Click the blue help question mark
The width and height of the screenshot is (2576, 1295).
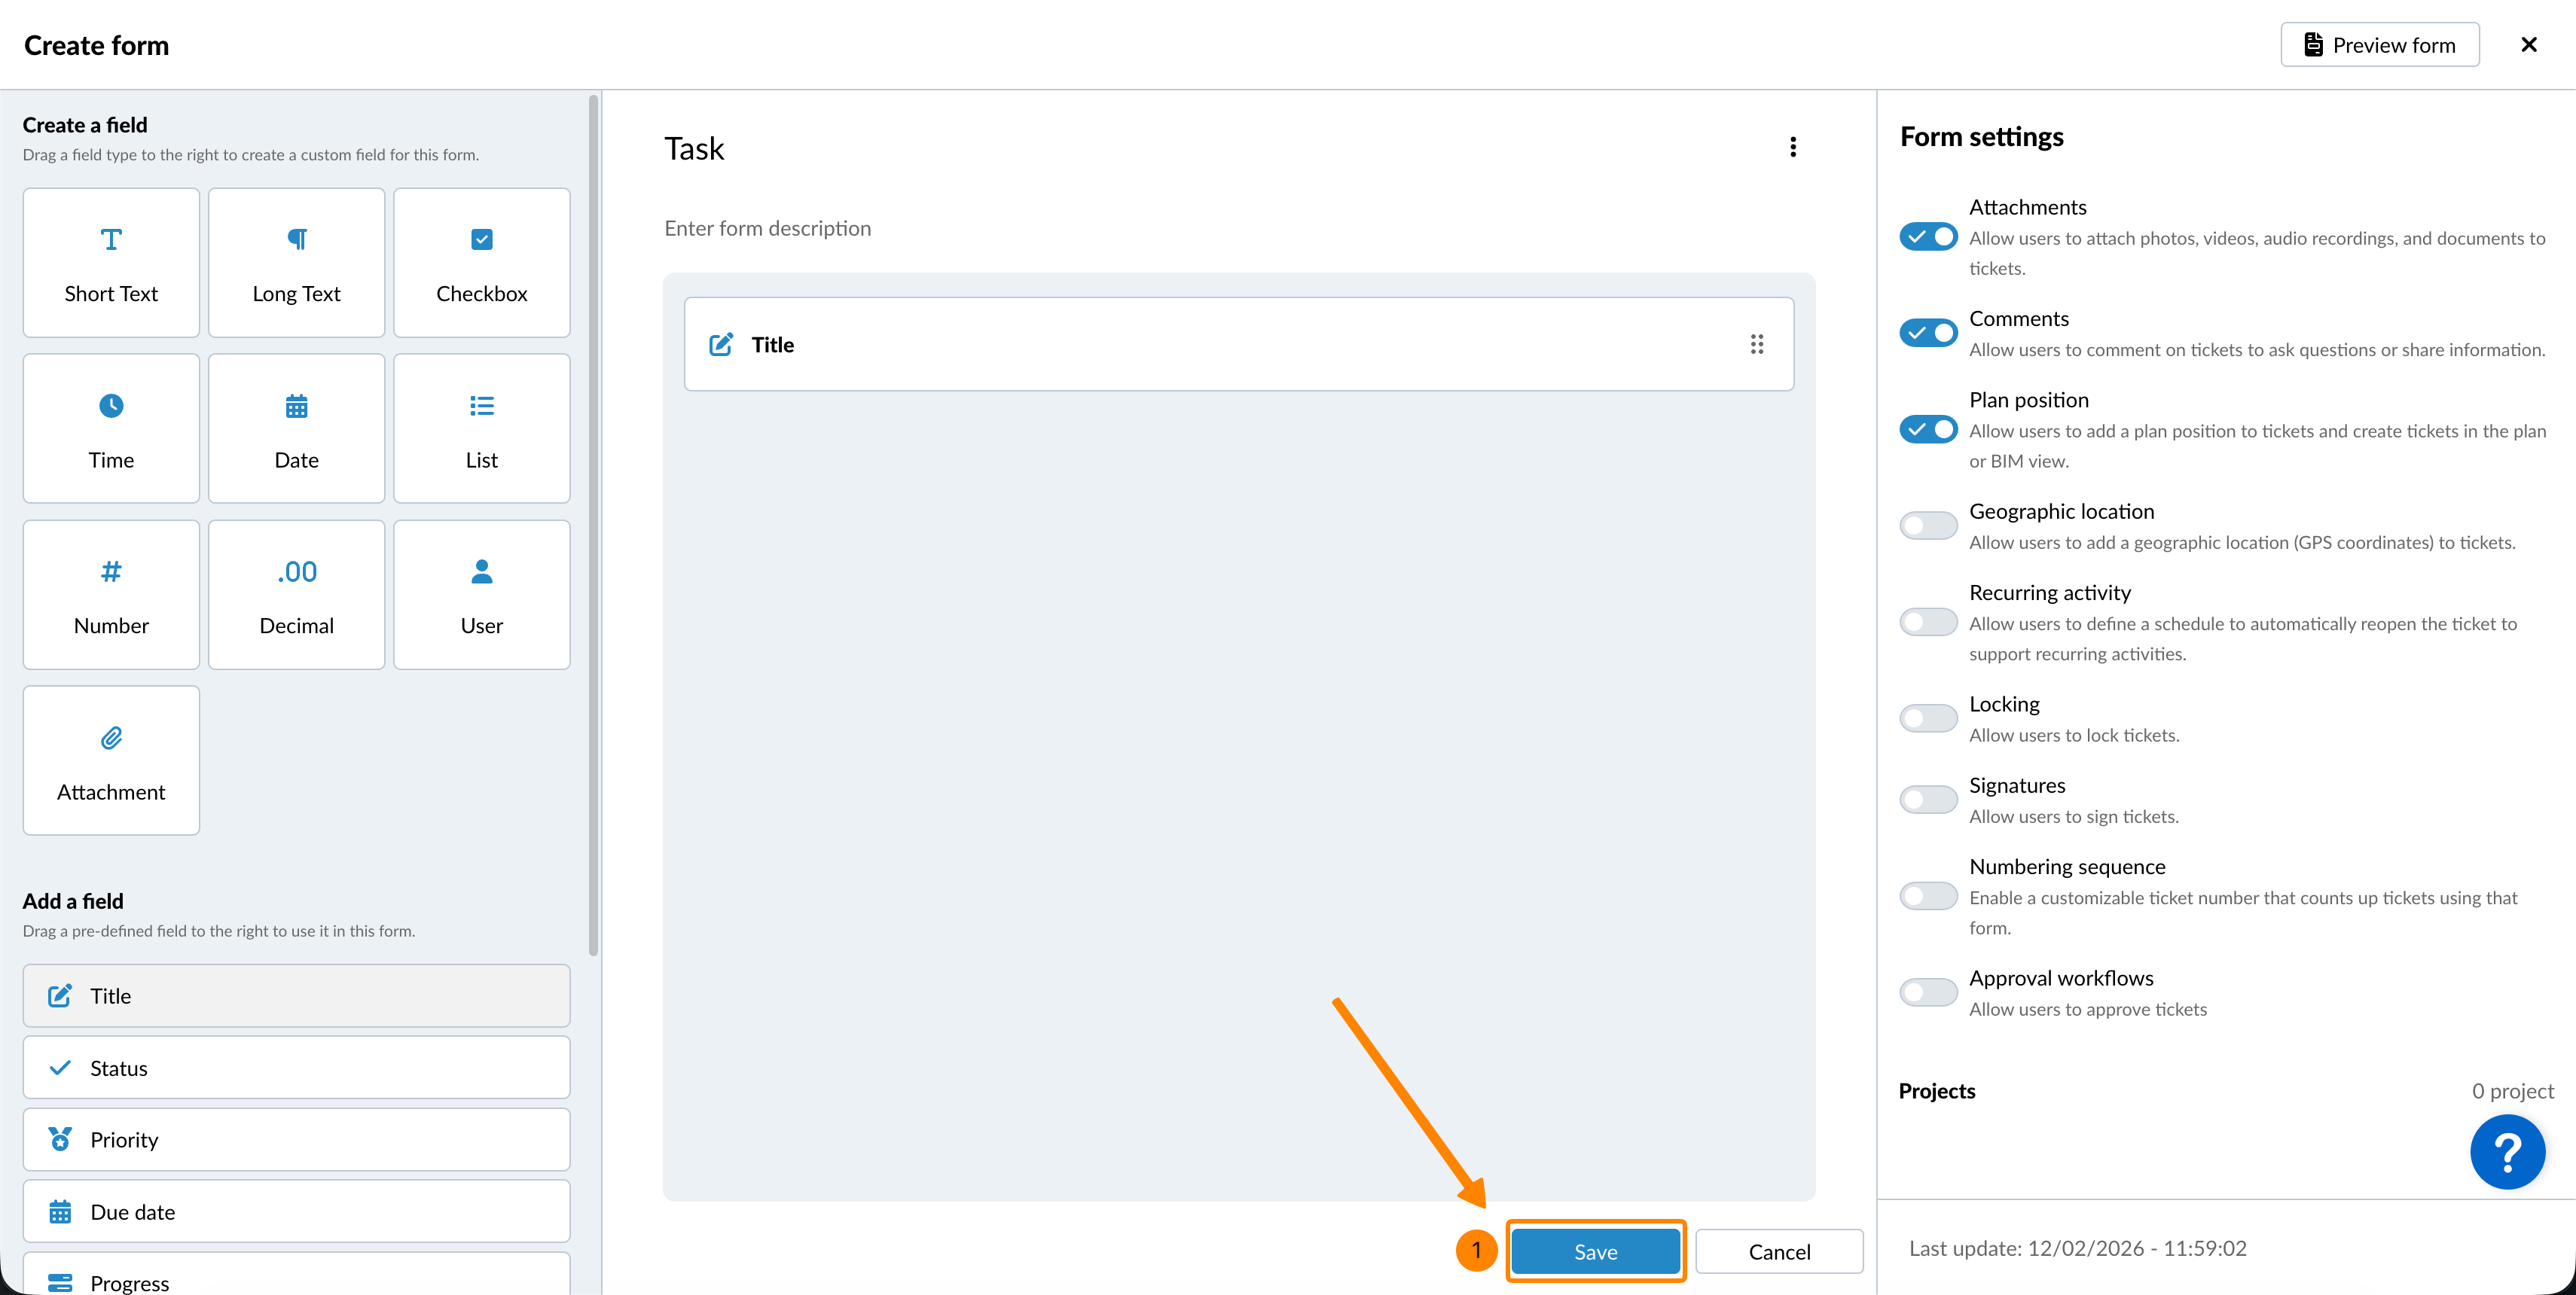pyautogui.click(x=2506, y=1152)
